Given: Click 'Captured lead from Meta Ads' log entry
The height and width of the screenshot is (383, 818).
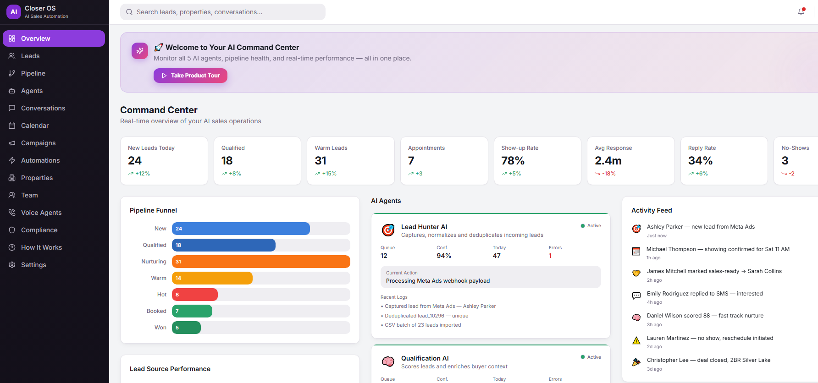Looking at the screenshot, I should [438, 306].
